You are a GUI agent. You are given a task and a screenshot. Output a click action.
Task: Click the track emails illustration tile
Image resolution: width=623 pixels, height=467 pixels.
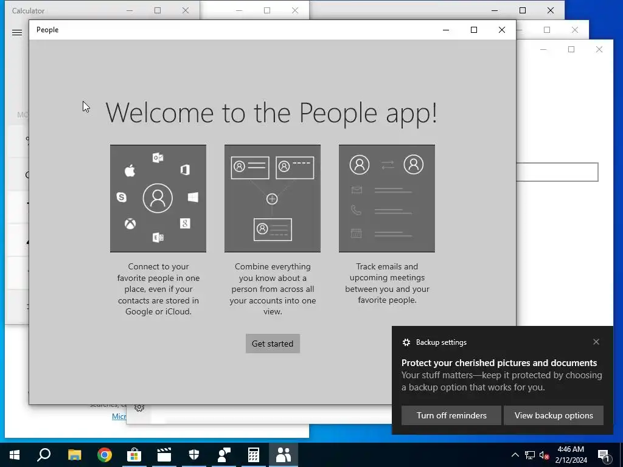387,198
